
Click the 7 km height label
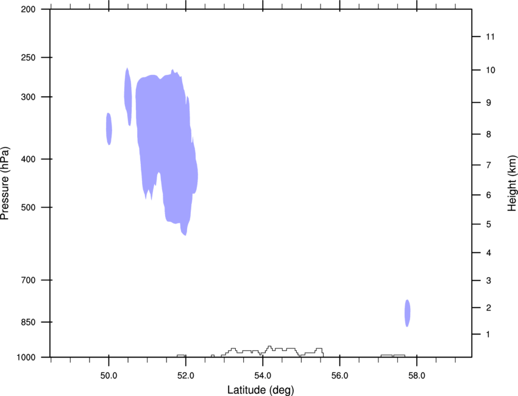[x=489, y=165]
